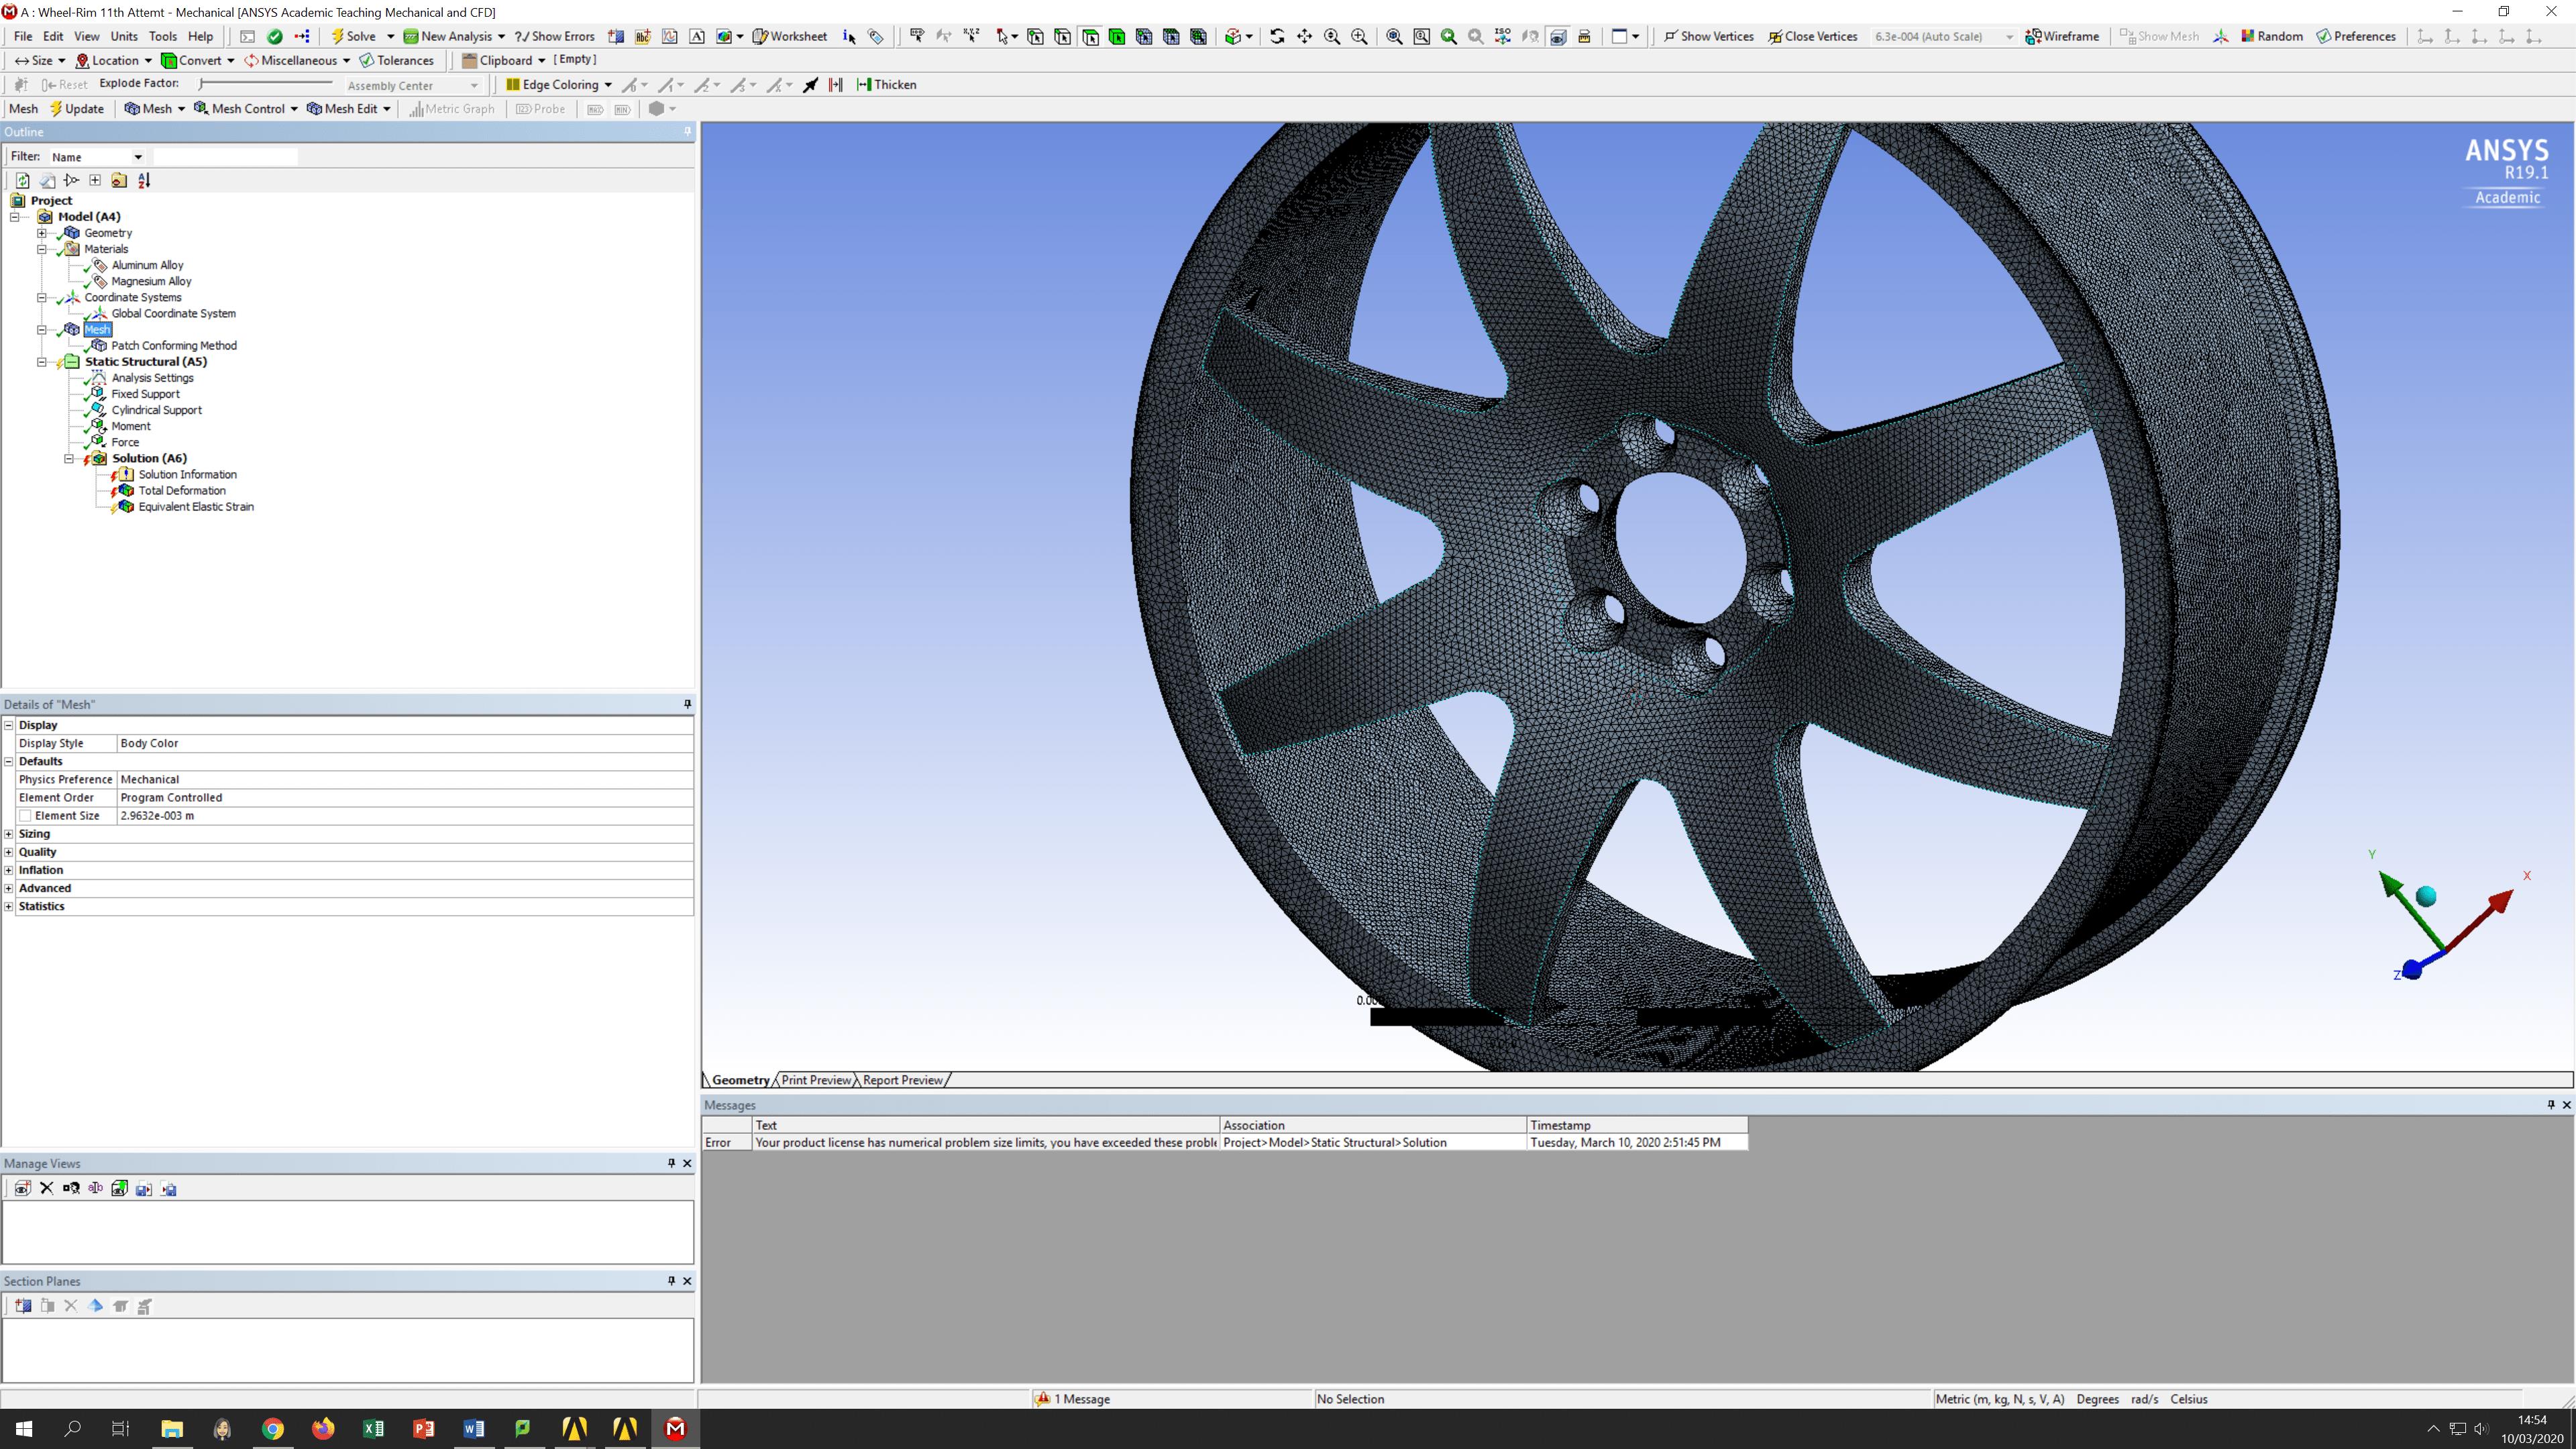
Task: Open the File menu
Action: coord(23,36)
